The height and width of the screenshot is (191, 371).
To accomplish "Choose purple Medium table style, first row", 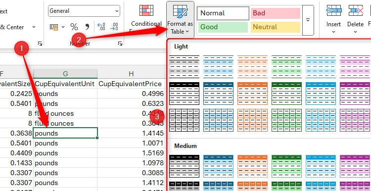I will click(x=355, y=166).
